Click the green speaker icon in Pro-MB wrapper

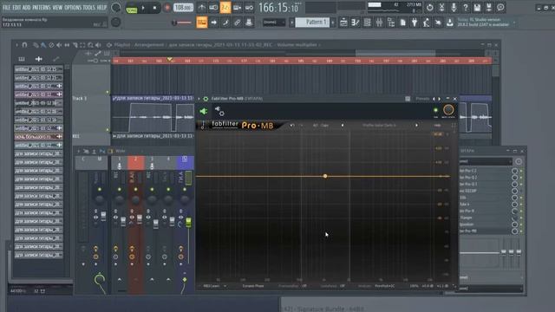204,112
